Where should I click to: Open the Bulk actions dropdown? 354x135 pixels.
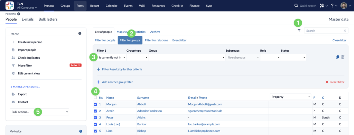click(39, 112)
